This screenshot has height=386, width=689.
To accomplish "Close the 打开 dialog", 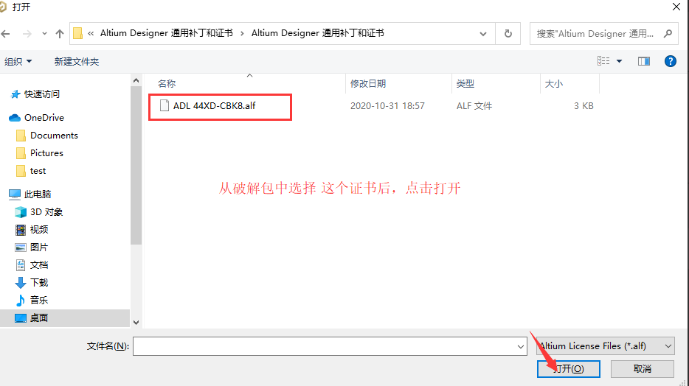I will tap(676, 7).
